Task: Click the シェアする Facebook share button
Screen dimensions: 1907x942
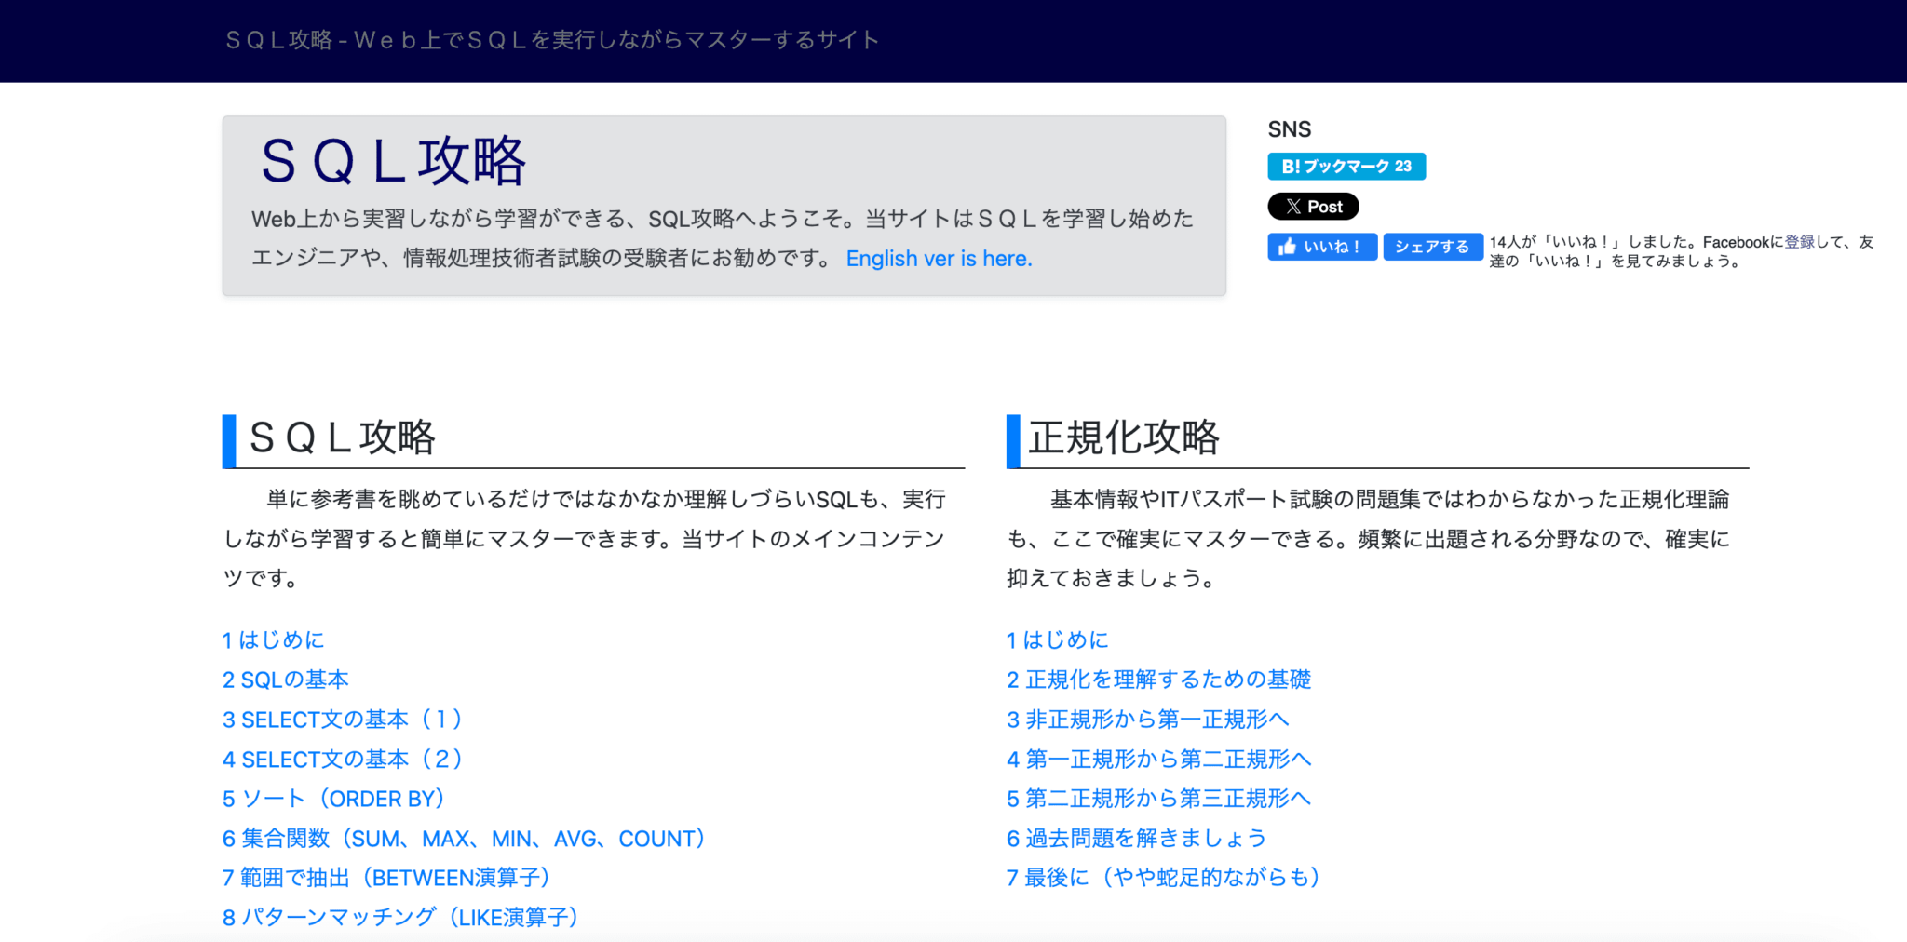Action: [x=1432, y=246]
